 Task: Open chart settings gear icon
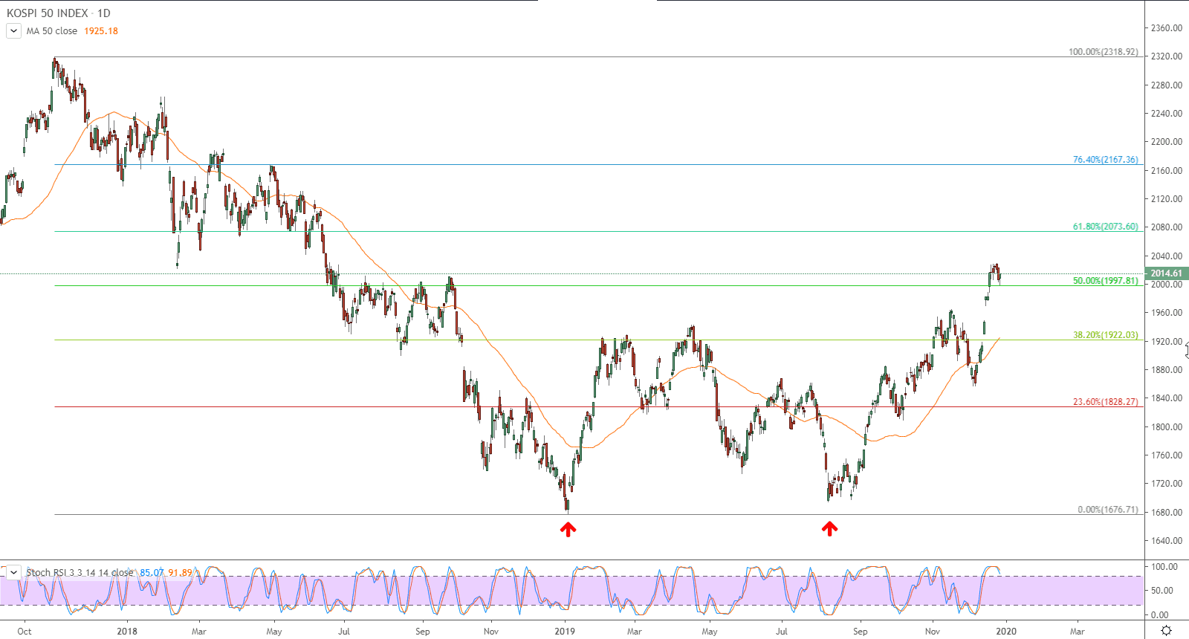(1166, 631)
